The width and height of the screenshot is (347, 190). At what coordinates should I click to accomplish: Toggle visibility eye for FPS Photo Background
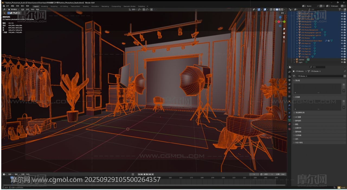(x=342, y=30)
